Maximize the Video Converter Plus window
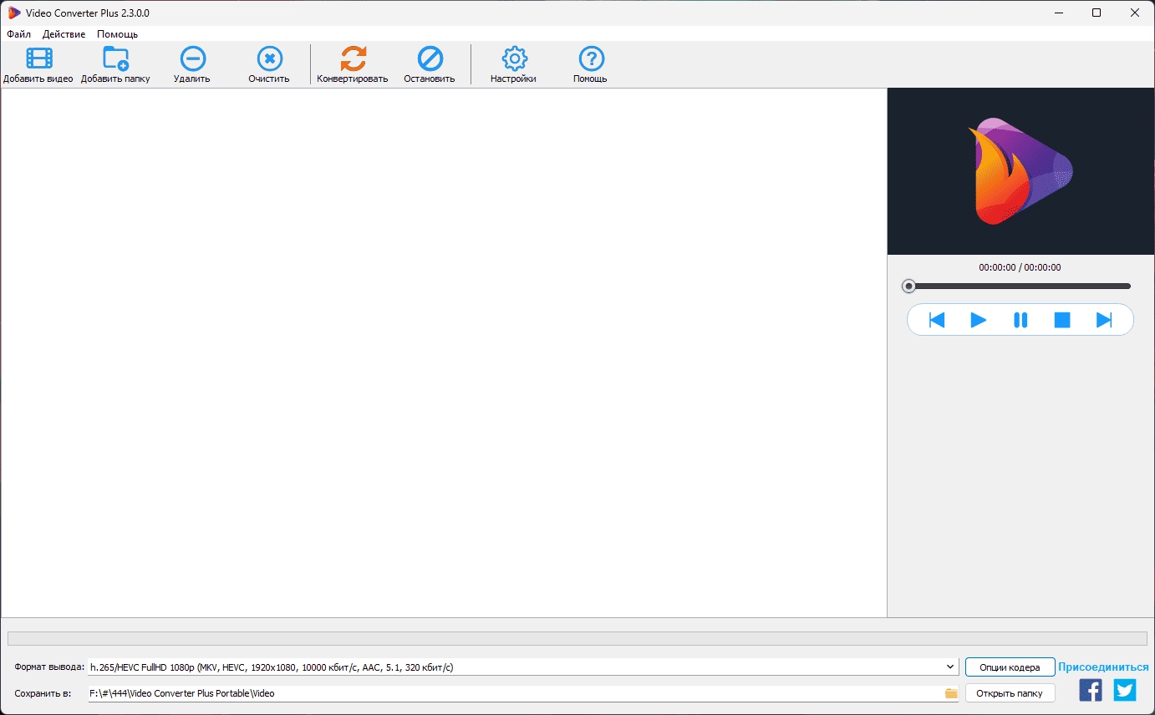 click(x=1096, y=13)
